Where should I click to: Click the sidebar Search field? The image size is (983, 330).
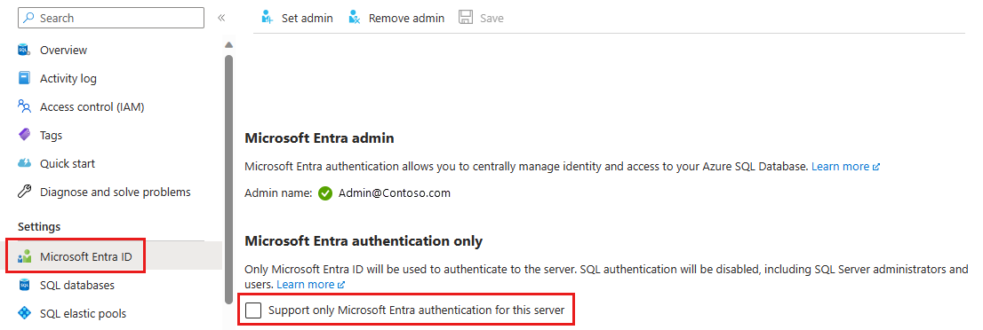[x=112, y=18]
